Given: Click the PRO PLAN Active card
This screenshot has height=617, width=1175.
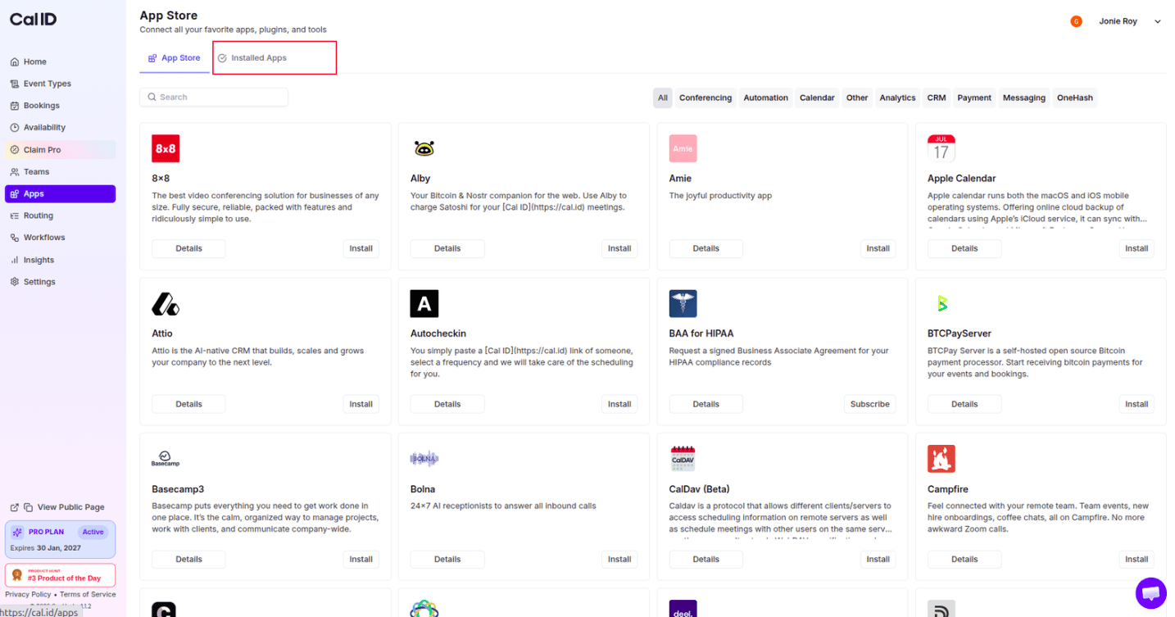Looking at the screenshot, I should click(x=60, y=539).
